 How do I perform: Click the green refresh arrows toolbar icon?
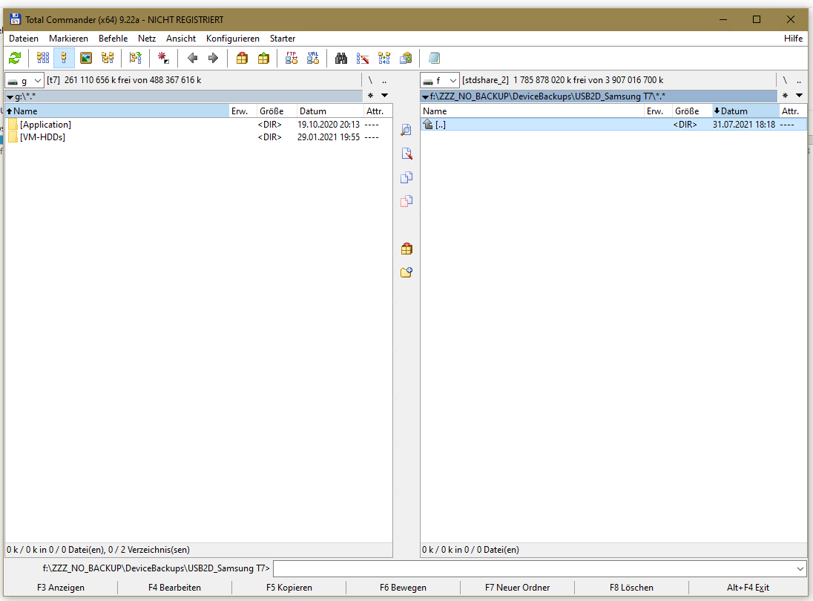click(15, 58)
